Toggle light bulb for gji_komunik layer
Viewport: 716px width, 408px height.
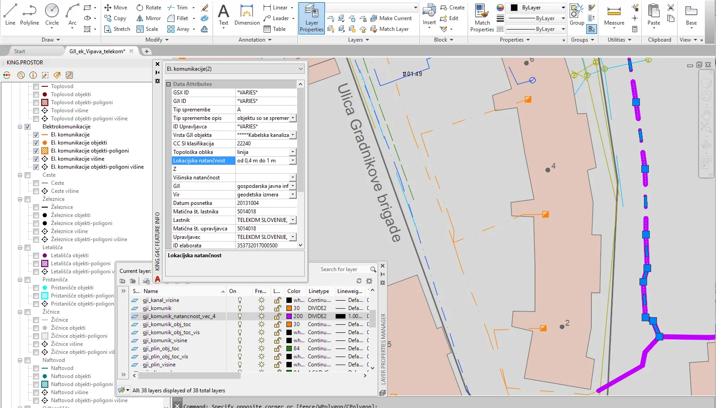[x=240, y=308]
